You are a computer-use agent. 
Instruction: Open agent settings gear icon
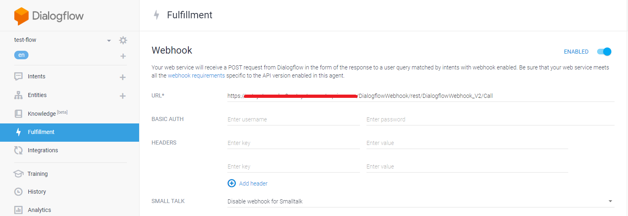tap(123, 40)
